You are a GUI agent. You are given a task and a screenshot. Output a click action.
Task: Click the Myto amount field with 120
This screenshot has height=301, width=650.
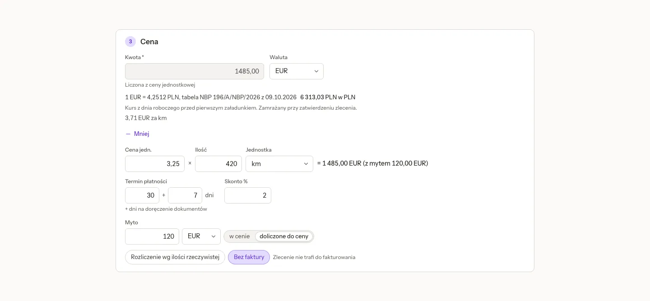(x=152, y=236)
